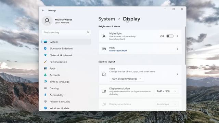
Task: Click the Scale & layout heading
Action: click(107, 61)
